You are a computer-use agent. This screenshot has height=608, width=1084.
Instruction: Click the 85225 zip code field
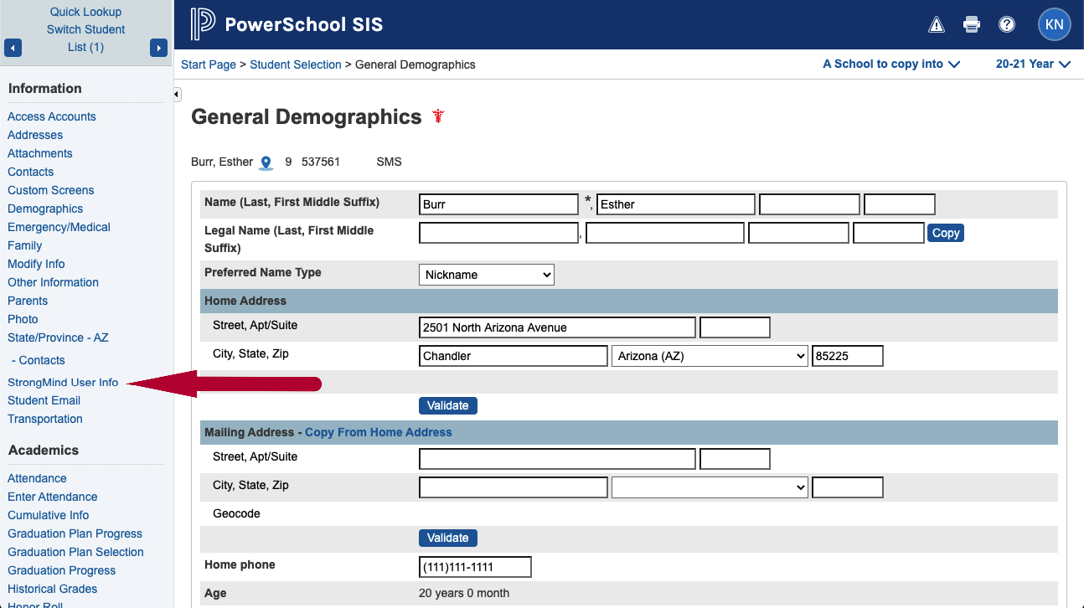click(848, 356)
